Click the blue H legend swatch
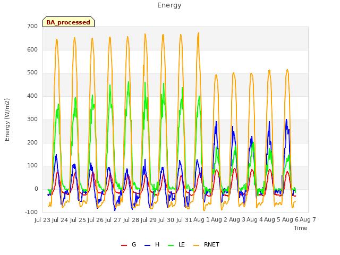Screen dimensions: 340x255 (147, 245)
